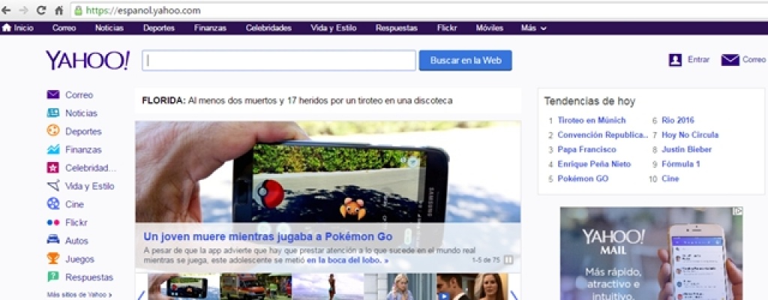
Task: Open Móviles in top navigation bar
Action: click(x=489, y=28)
